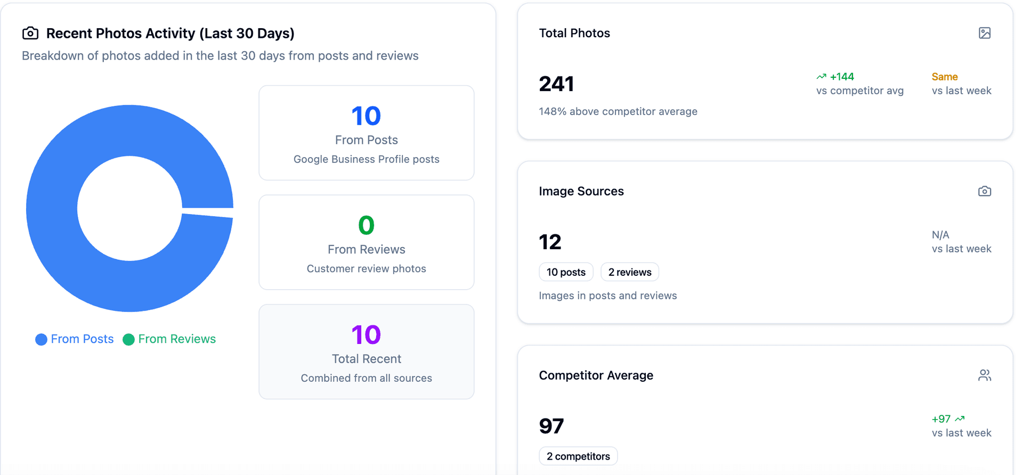Click the blue 10 above From Posts
This screenshot has height=475, width=1023.
[367, 116]
